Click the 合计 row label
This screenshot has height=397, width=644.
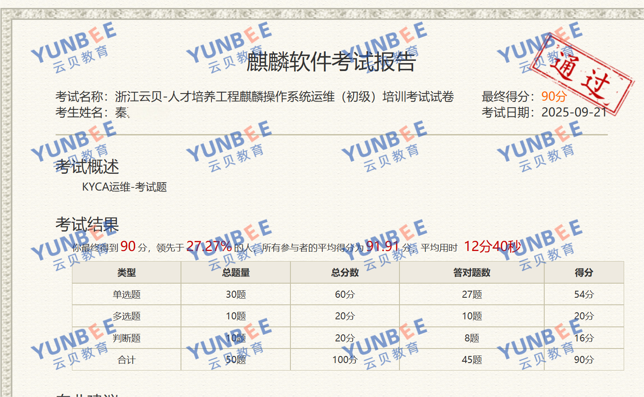click(x=127, y=360)
